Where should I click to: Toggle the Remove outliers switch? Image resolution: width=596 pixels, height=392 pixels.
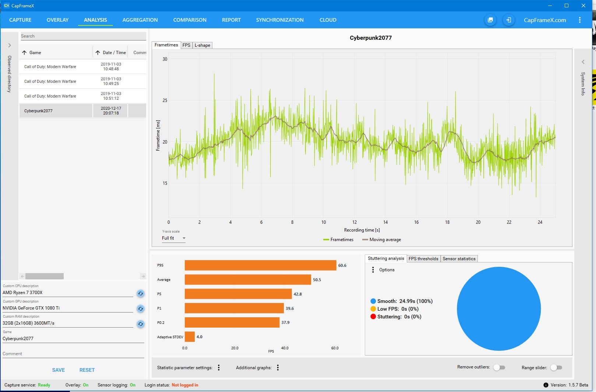coord(500,367)
